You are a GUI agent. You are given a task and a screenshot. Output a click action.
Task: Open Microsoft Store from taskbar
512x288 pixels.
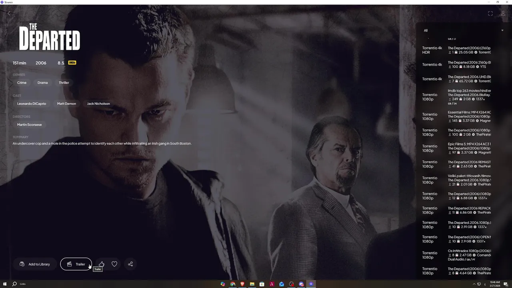pos(262,284)
